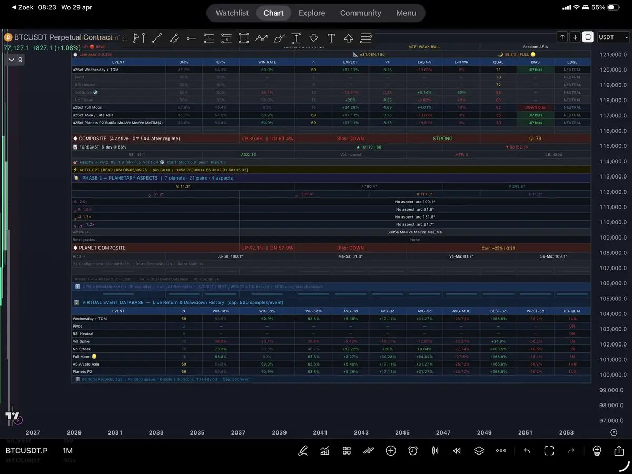Switch to the Watchlist tab
632x474 pixels.
[232, 13]
